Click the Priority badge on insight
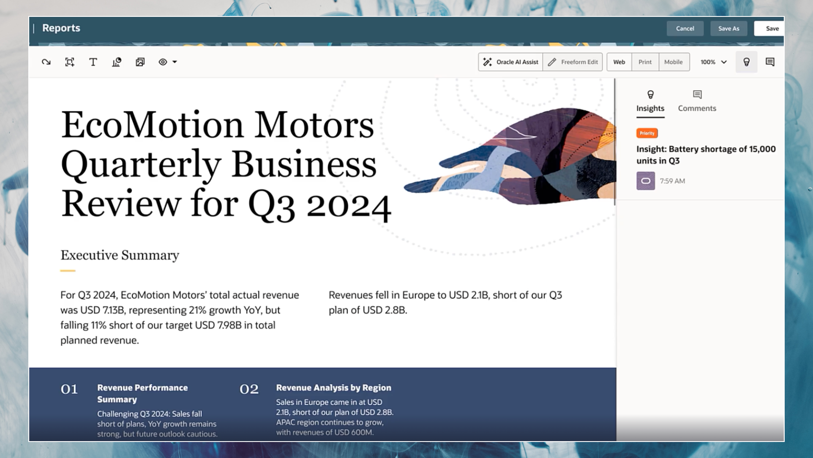 (x=647, y=133)
